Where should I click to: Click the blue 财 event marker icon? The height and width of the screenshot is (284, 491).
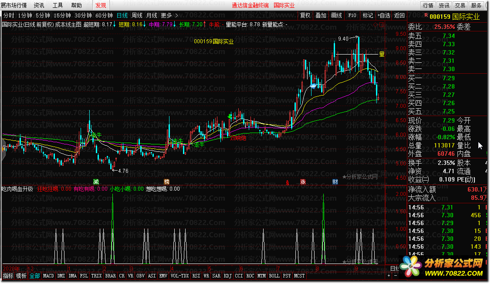pos(335,182)
